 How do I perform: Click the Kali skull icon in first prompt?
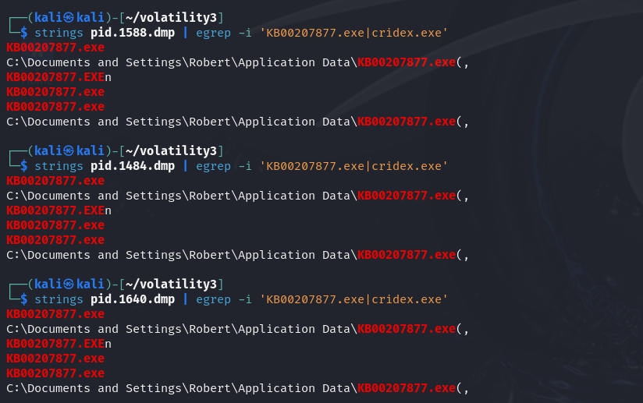pyautogui.click(x=69, y=18)
